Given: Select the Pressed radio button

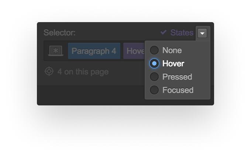Looking at the screenshot, I should point(154,77).
